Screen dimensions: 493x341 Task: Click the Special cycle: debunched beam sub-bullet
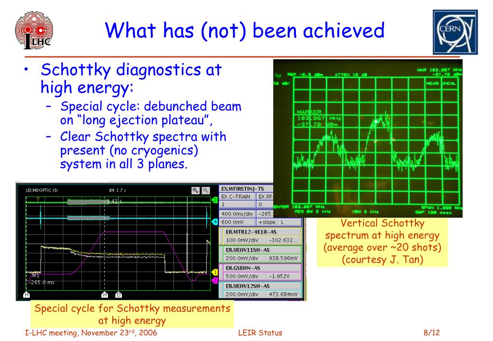tap(151, 113)
